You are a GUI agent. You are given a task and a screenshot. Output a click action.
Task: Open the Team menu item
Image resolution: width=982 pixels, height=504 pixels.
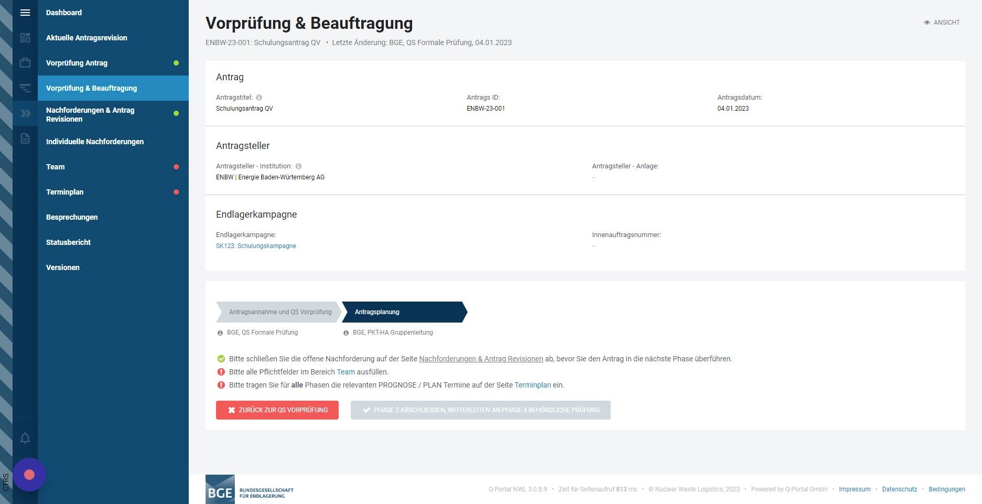click(x=56, y=167)
